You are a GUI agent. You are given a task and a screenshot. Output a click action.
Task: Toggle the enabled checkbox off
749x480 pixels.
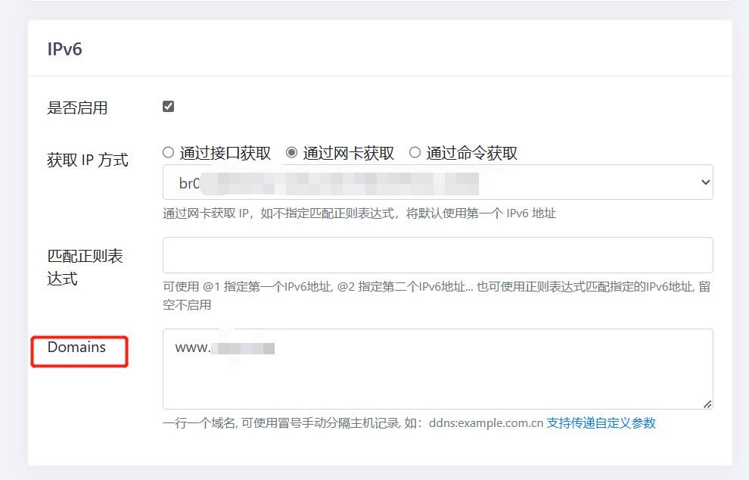168,106
